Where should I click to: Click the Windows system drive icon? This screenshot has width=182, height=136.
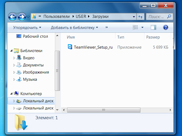coord(19,101)
